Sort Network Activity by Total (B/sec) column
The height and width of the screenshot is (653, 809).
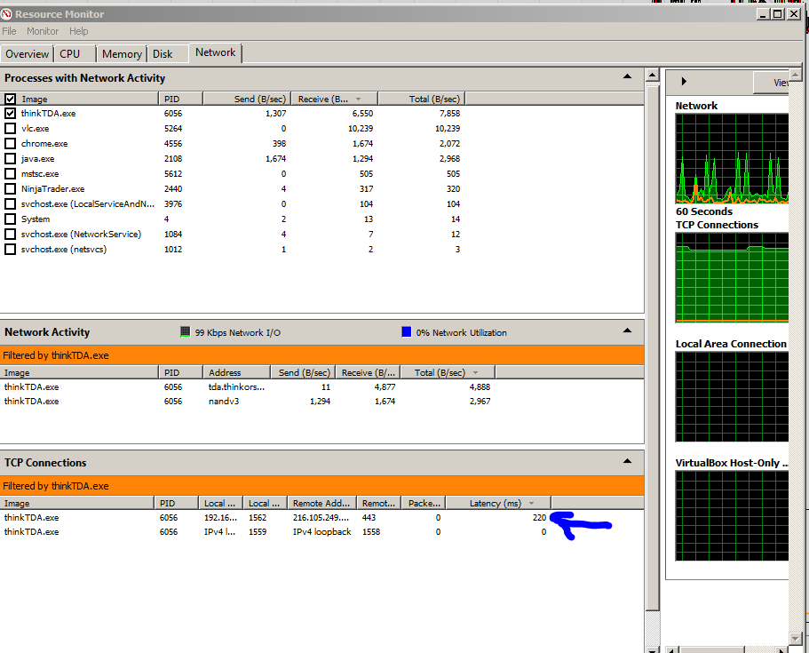[x=448, y=372]
